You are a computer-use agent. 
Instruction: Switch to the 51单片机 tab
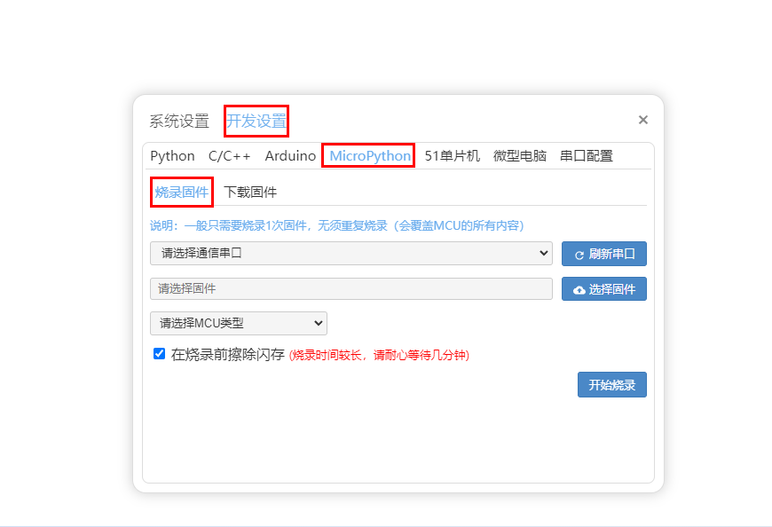(x=452, y=156)
